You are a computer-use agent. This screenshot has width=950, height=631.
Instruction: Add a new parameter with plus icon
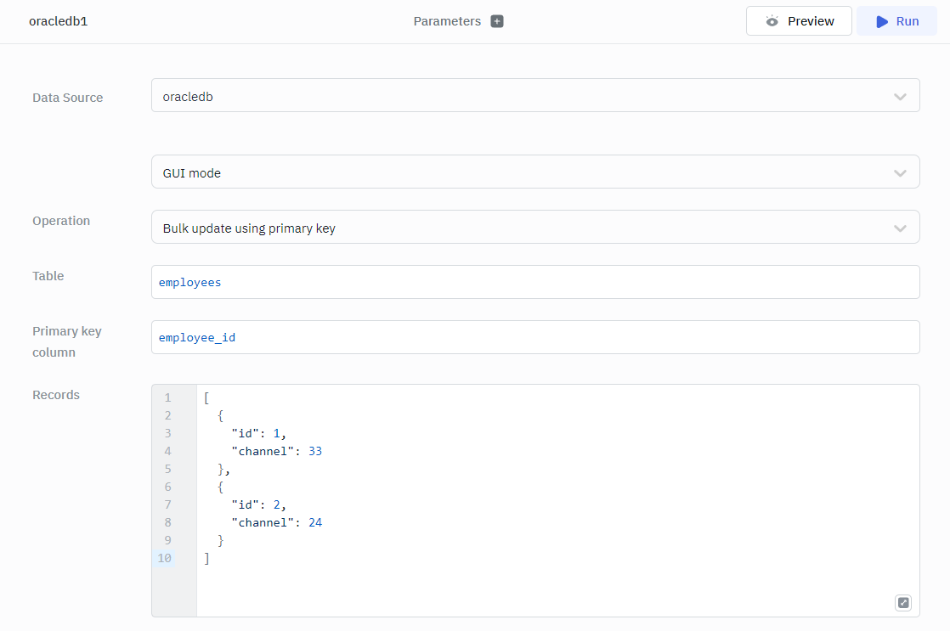pos(497,21)
